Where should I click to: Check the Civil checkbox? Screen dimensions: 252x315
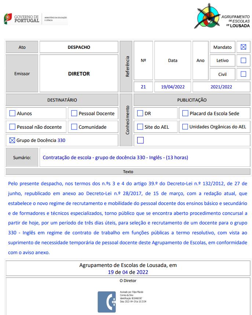click(x=243, y=74)
